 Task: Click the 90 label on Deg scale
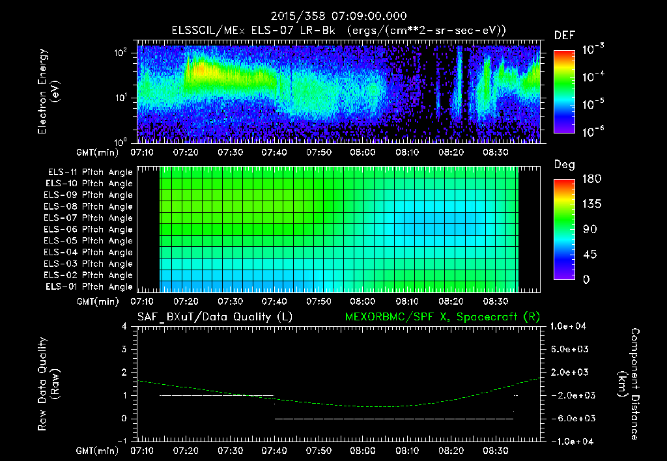point(590,229)
